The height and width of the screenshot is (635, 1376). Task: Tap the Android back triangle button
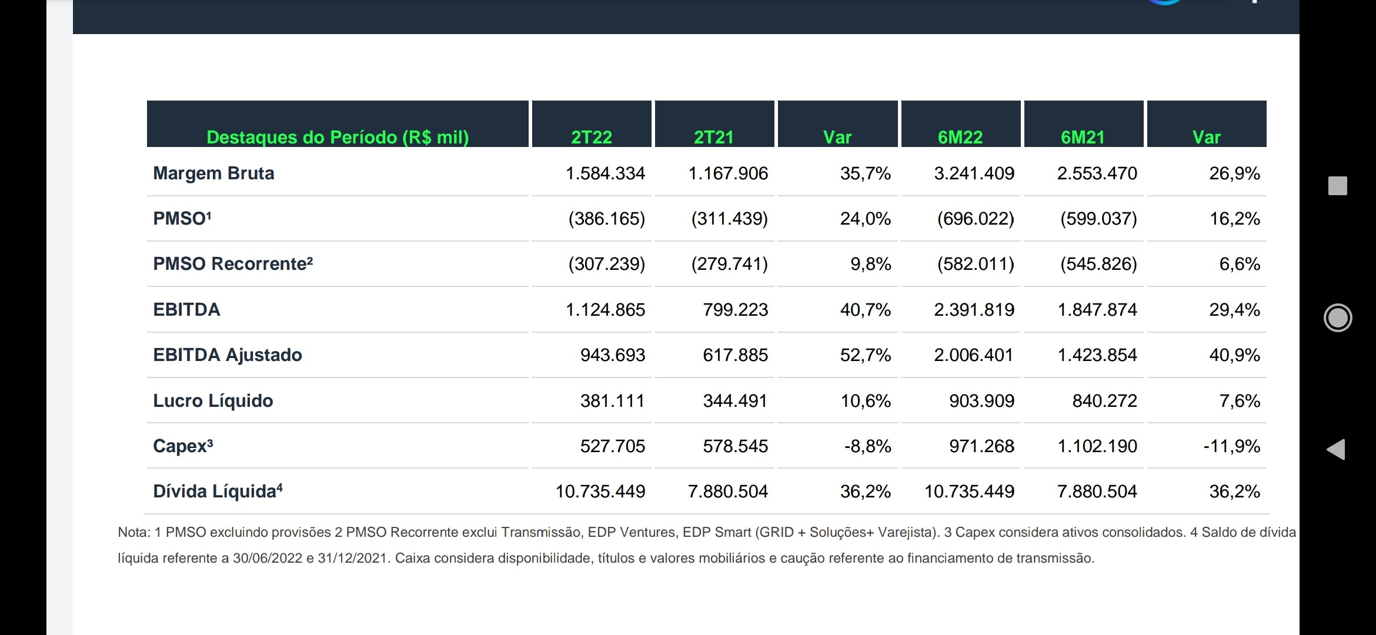[1336, 450]
